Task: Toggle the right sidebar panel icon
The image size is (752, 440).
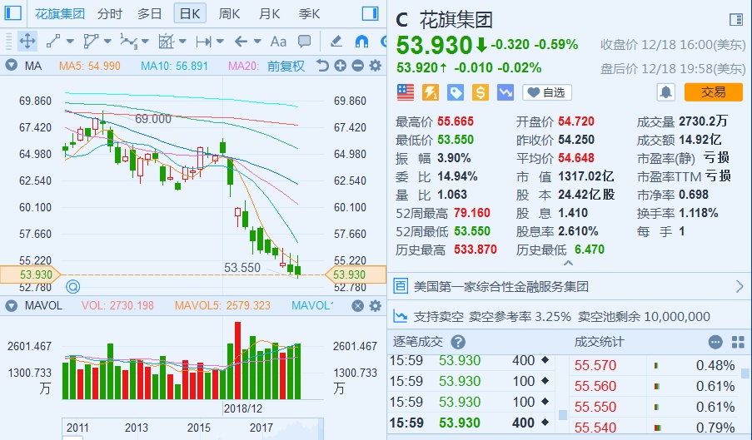Action: 370,13
